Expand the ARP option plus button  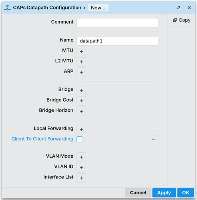pos(81,72)
